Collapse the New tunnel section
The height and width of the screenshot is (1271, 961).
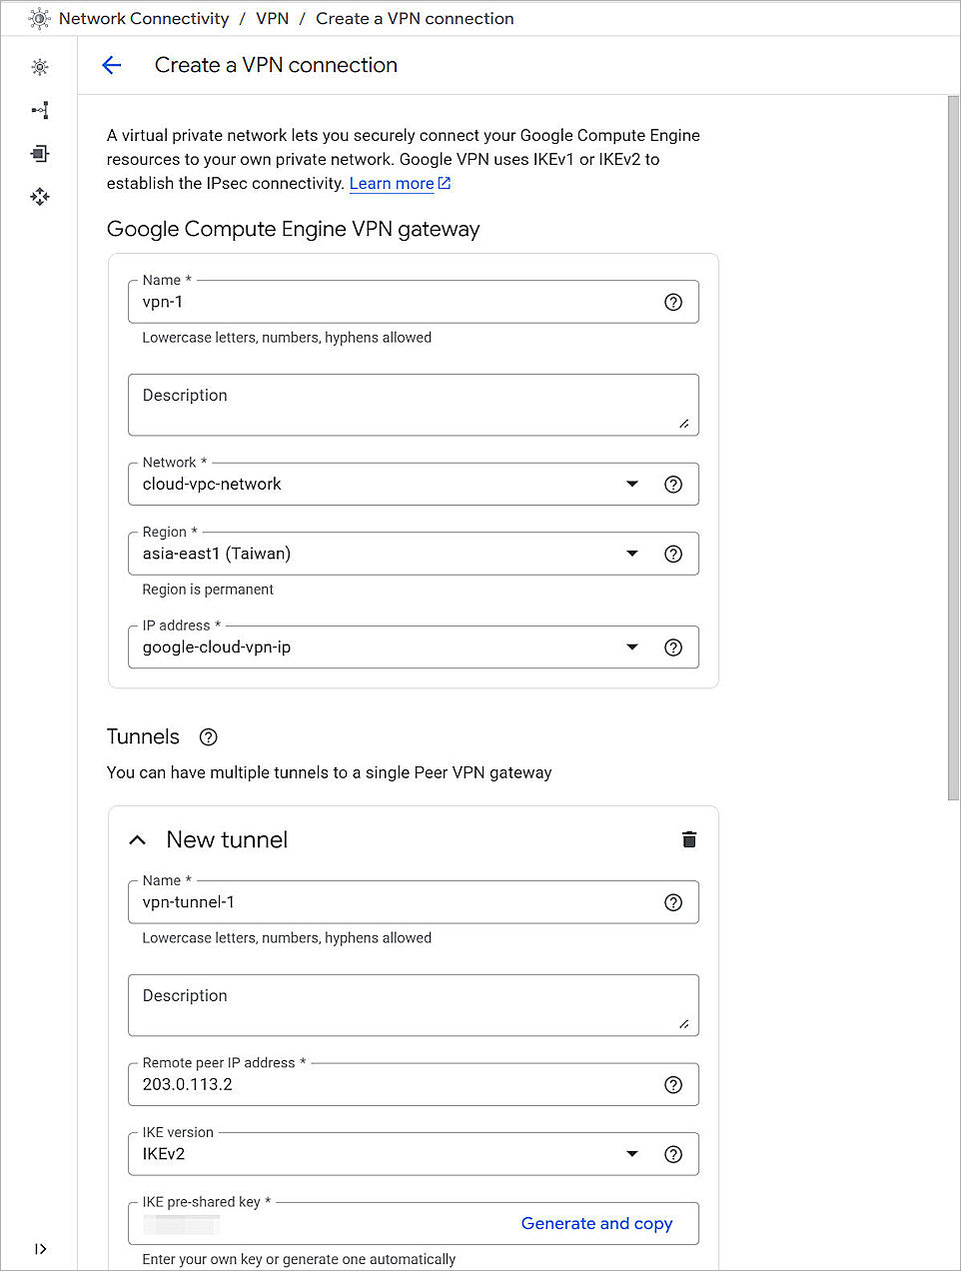coord(137,839)
